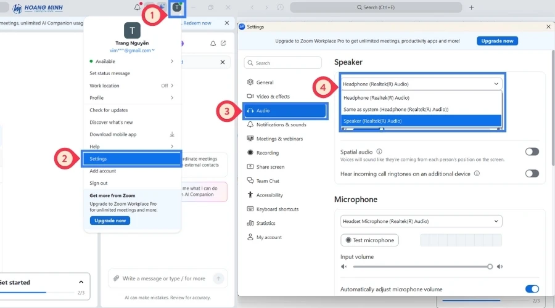Click the send arrow in the message box

[218, 278]
